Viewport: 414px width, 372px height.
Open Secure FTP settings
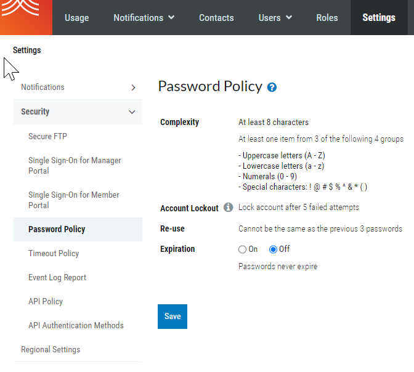point(47,137)
